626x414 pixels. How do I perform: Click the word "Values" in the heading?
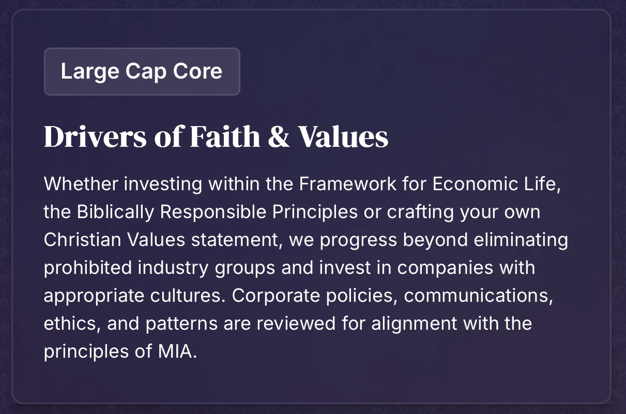pyautogui.click(x=344, y=136)
